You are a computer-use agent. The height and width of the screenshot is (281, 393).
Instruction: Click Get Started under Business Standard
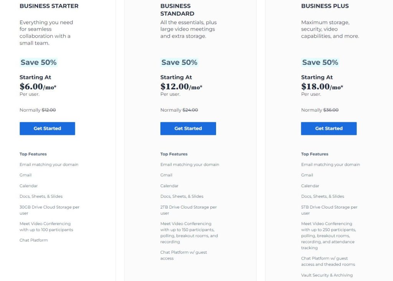188,128
